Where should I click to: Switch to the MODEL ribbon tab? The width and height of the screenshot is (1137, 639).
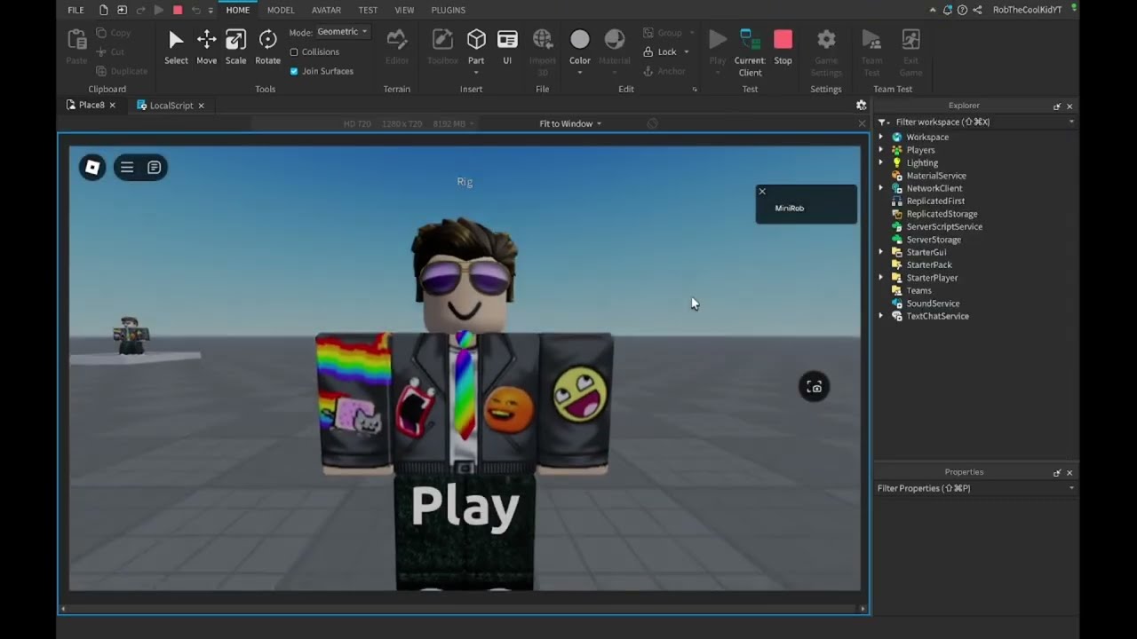click(x=281, y=11)
